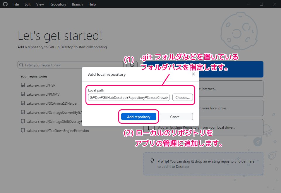Click the lightbulb icon in the ProTip box
281x193 pixels.
[152, 161]
